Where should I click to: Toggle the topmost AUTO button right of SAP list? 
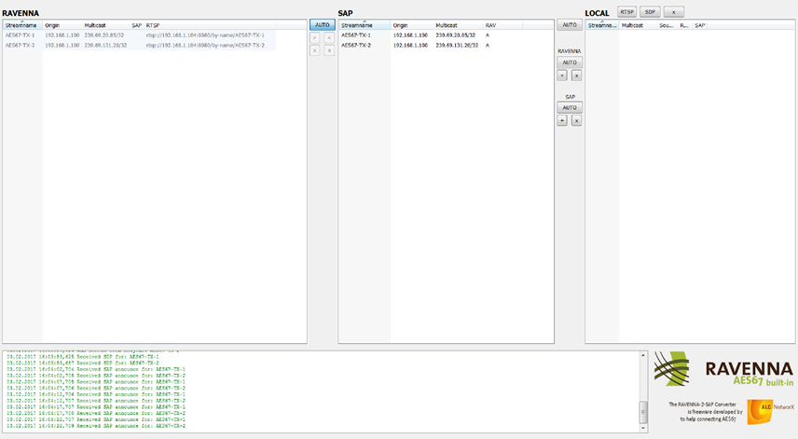pyautogui.click(x=570, y=25)
